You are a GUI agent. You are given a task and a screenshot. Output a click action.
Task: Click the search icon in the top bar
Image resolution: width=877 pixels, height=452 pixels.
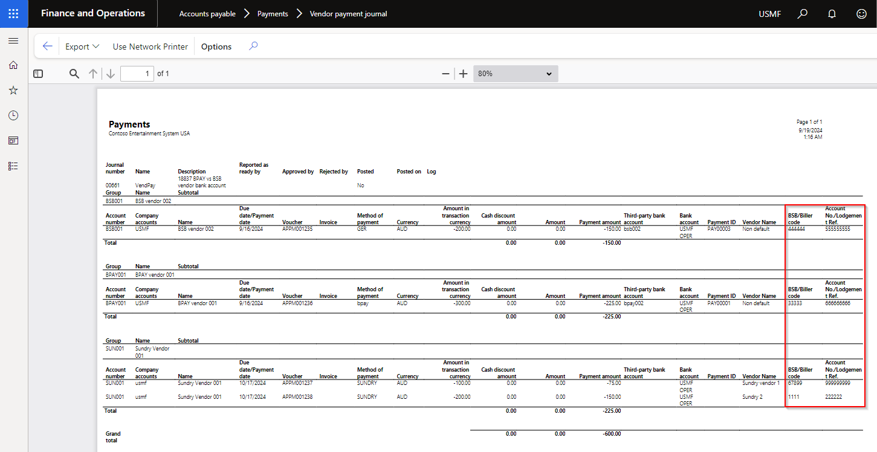pyautogui.click(x=802, y=13)
